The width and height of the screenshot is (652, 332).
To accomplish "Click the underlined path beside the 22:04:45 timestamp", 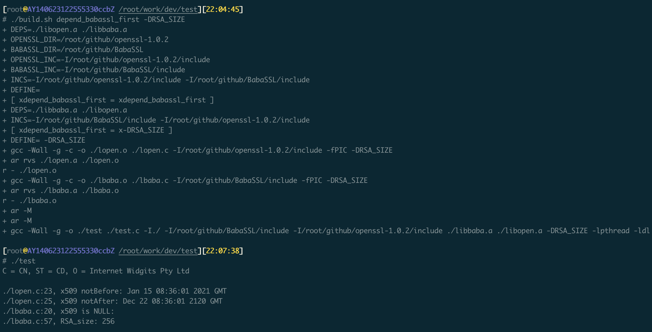I will click(x=158, y=9).
